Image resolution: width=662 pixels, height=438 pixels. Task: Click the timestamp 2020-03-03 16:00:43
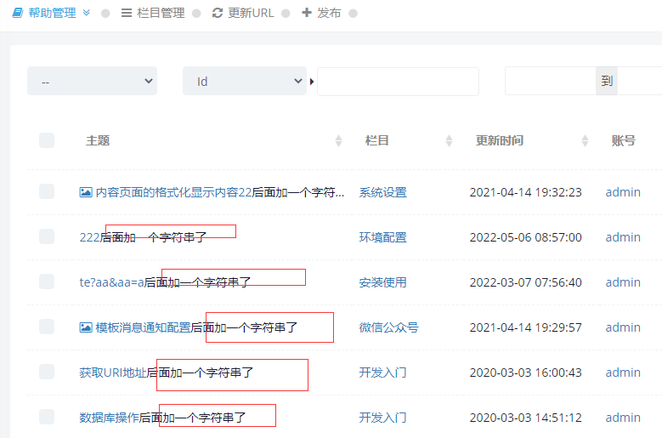(526, 373)
